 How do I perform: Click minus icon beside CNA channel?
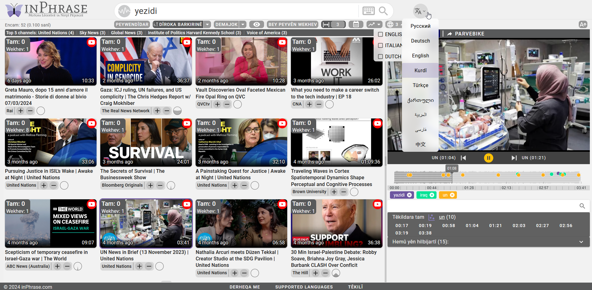319,104
